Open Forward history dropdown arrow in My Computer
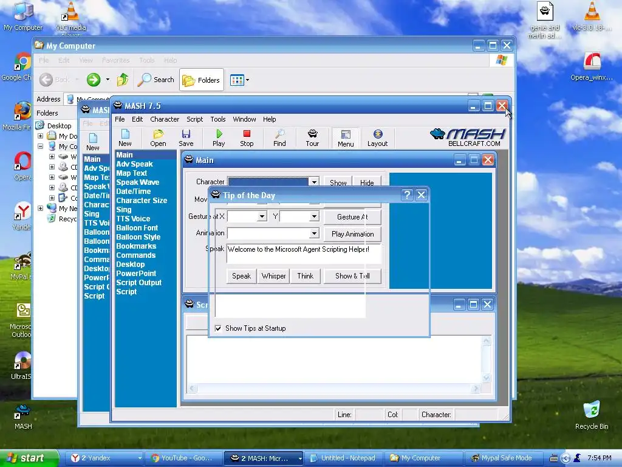622x467 pixels. pos(108,80)
